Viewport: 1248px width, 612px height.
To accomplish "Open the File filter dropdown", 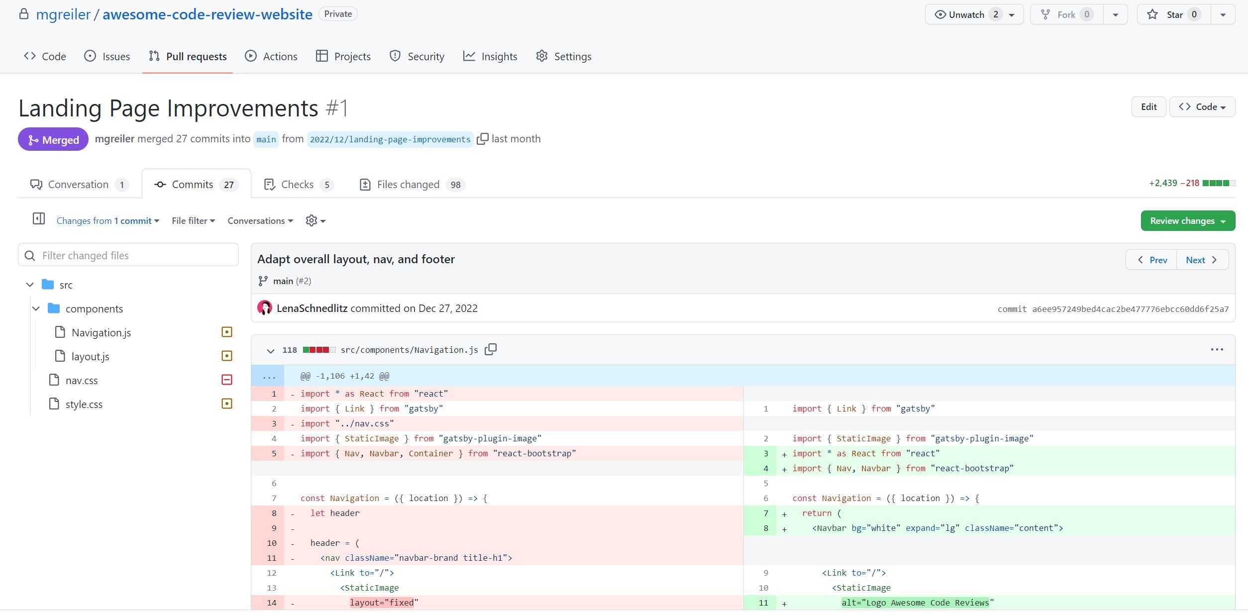I will [x=193, y=220].
